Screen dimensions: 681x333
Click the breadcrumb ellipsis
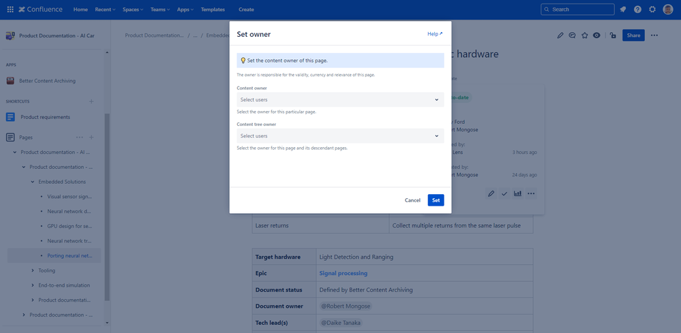click(196, 35)
